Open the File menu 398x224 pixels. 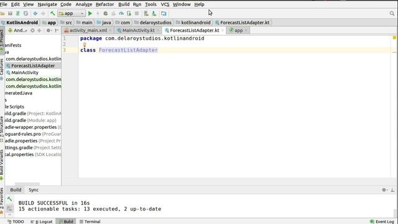click(x=4, y=4)
